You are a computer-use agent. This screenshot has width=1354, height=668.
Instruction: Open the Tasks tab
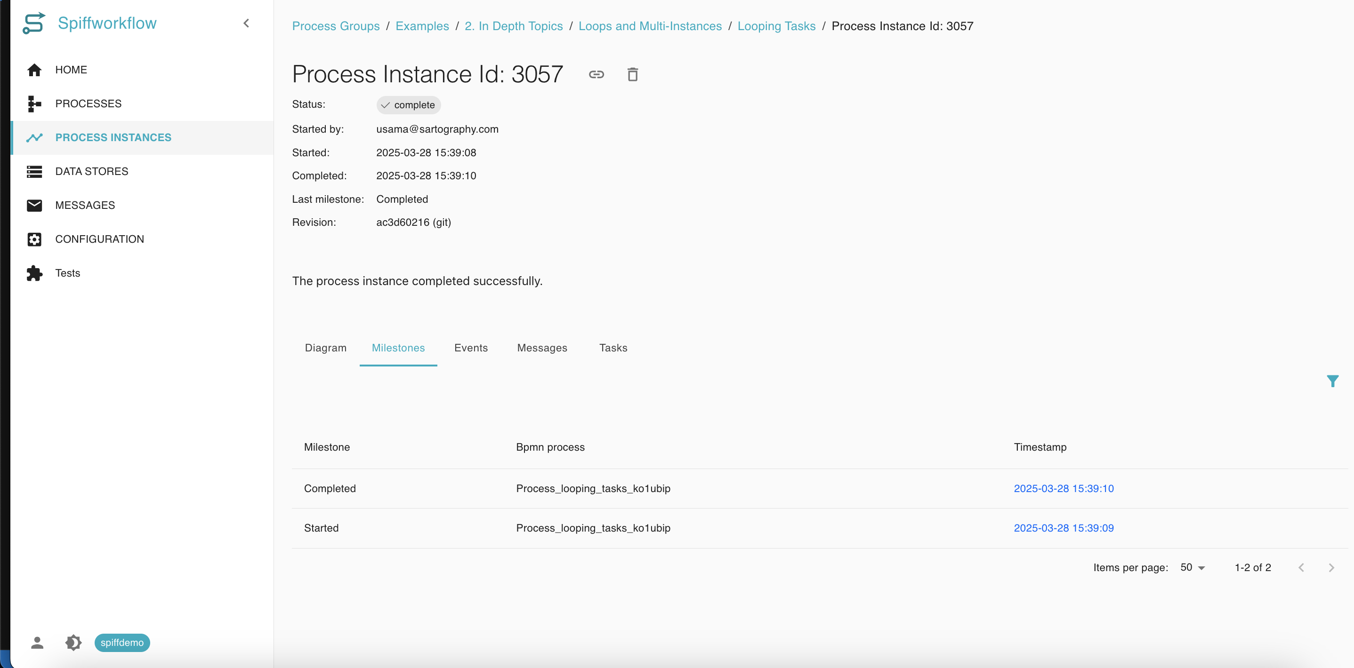point(613,348)
